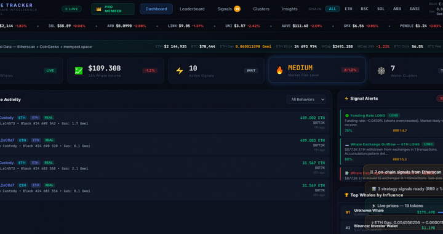Open the 31.567 ETH transaction row
The width and height of the screenshot is (443, 234).
click(x=164, y=167)
